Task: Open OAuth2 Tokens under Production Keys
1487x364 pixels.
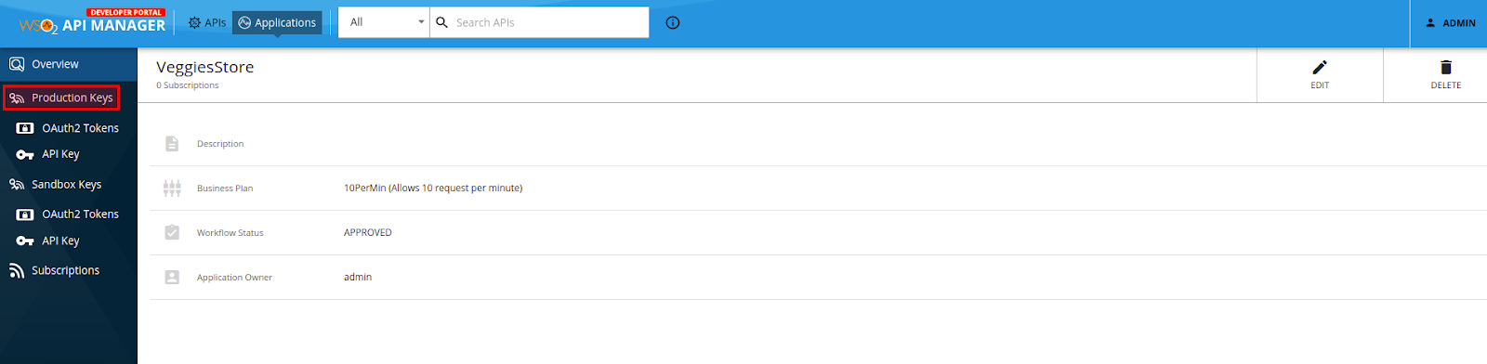Action: coord(69,128)
